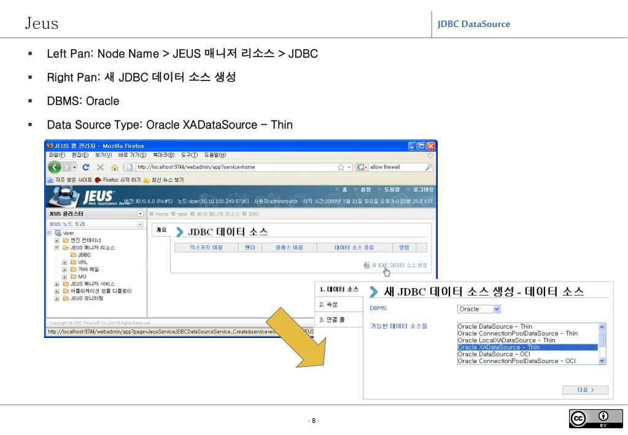Click the search magnifier icon

[x=428, y=167]
